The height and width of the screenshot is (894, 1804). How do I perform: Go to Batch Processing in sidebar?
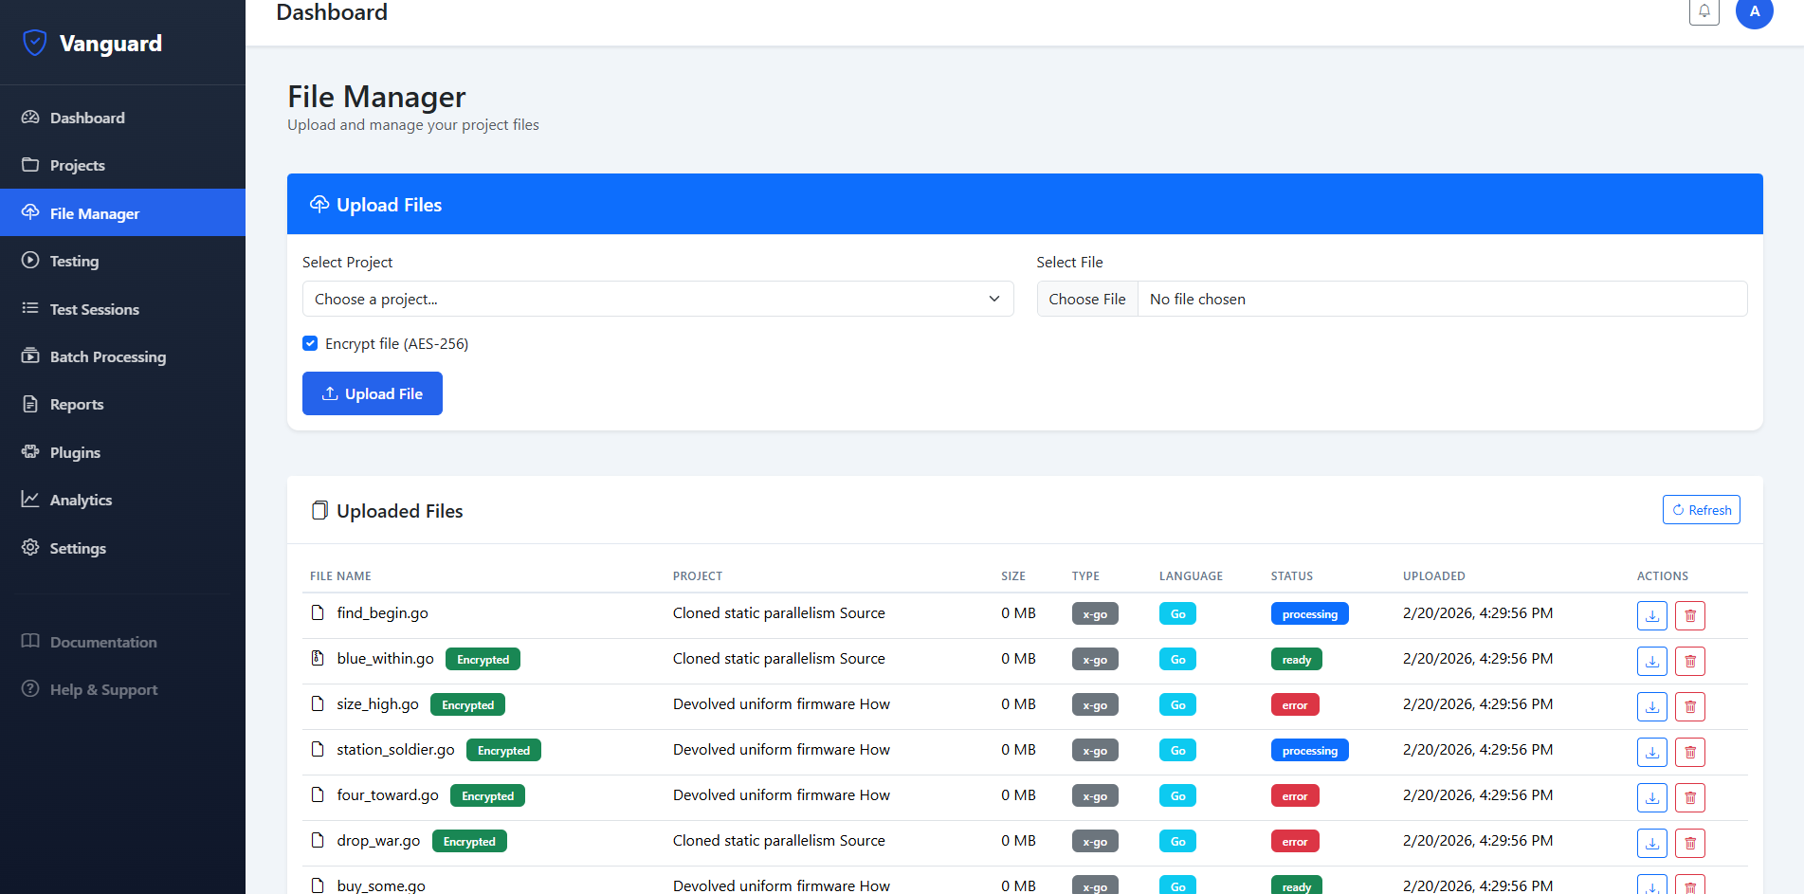107,356
